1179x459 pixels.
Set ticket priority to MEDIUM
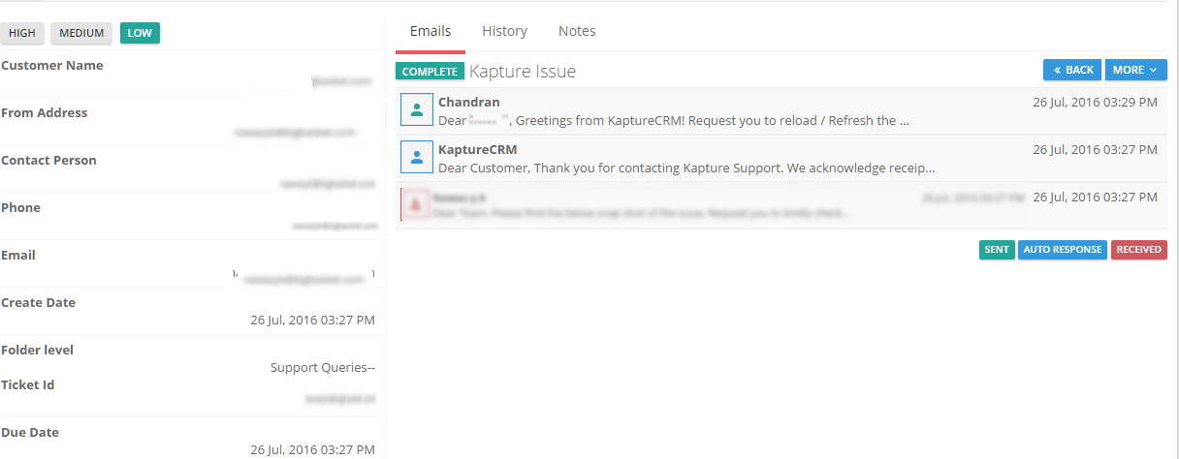(81, 33)
